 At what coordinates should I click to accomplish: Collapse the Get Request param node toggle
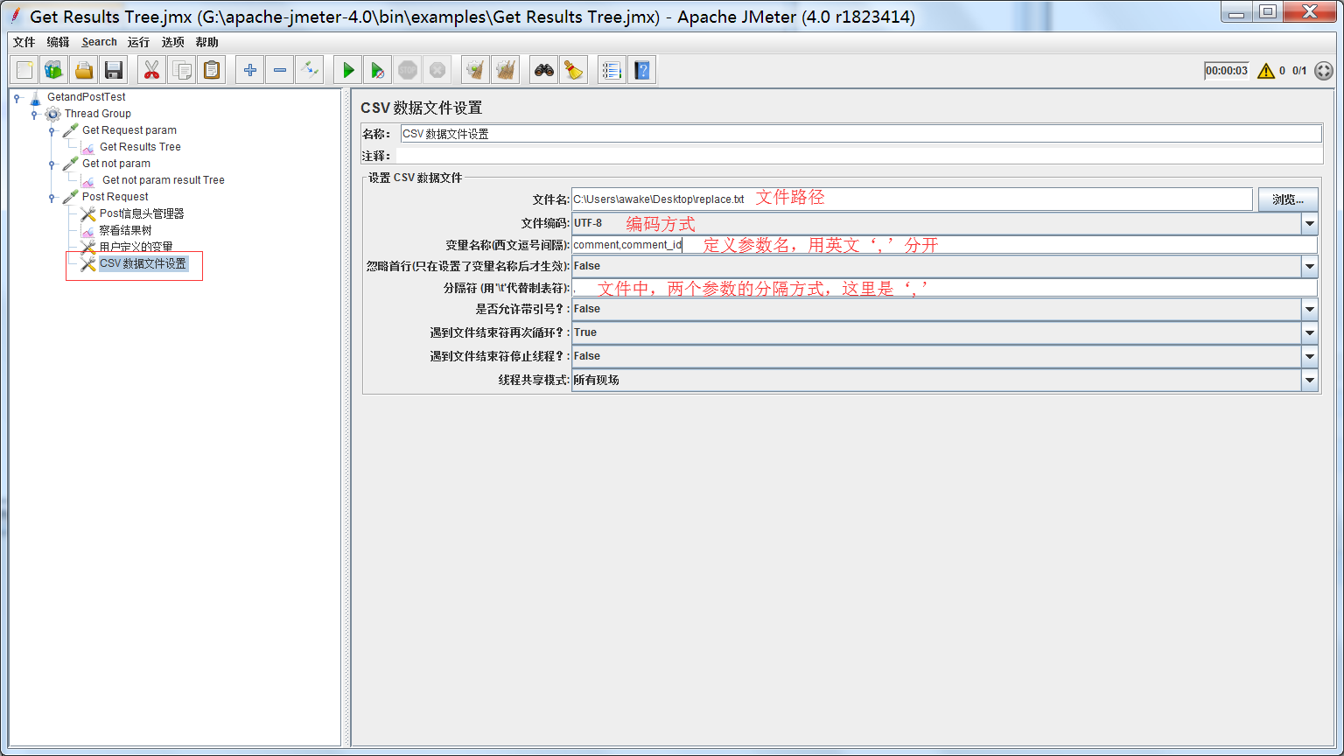point(52,130)
